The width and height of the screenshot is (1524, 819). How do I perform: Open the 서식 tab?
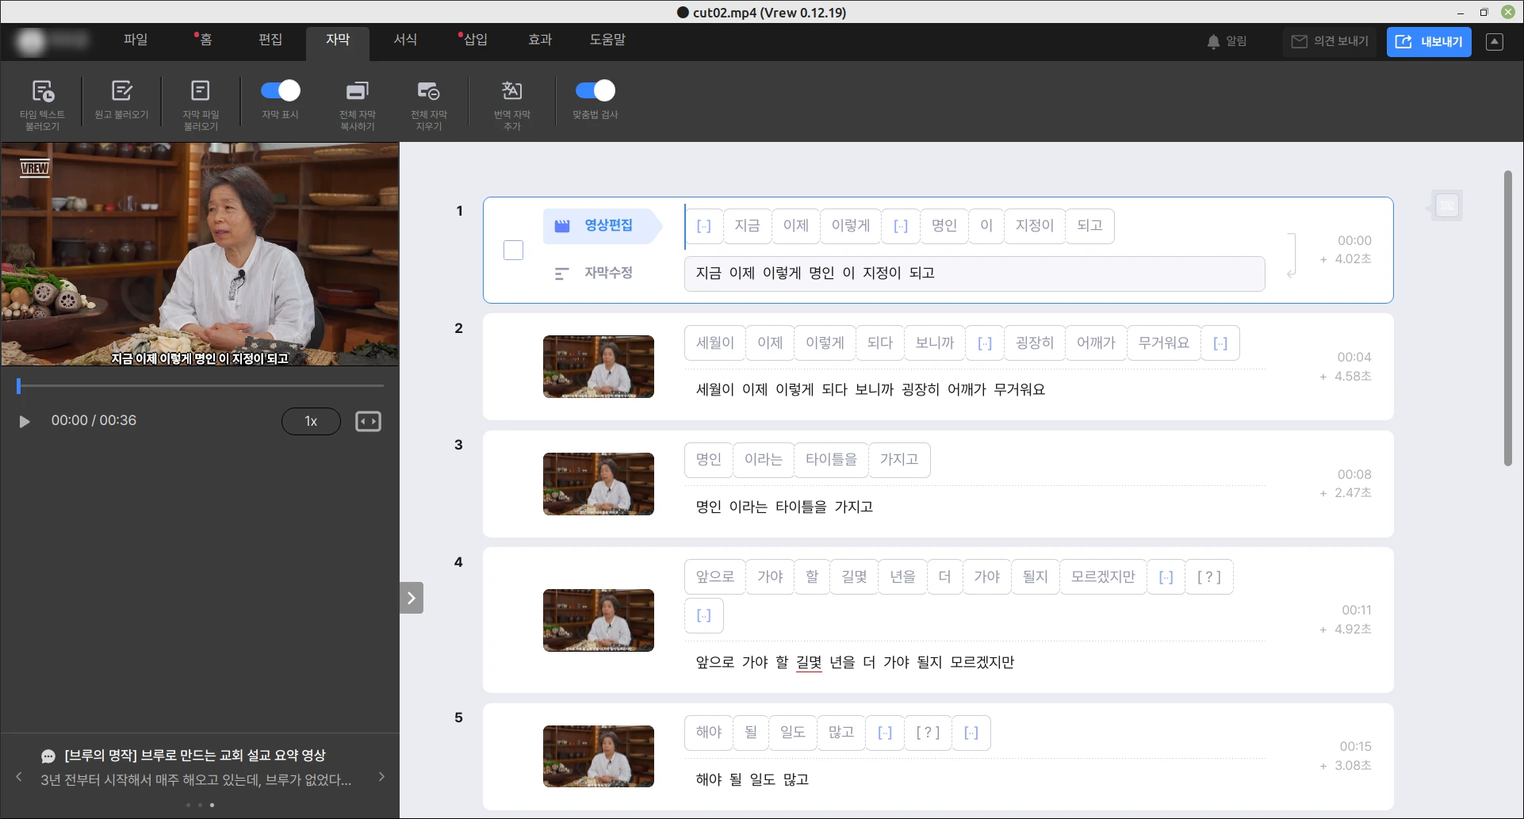point(405,40)
